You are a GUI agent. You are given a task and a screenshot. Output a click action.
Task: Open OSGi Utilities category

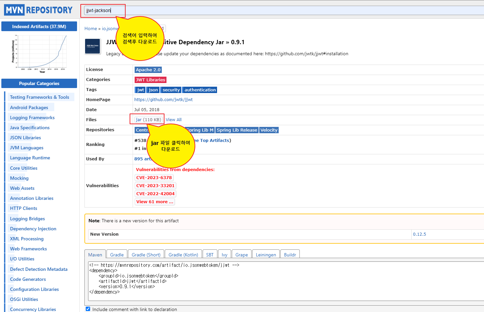click(24, 299)
